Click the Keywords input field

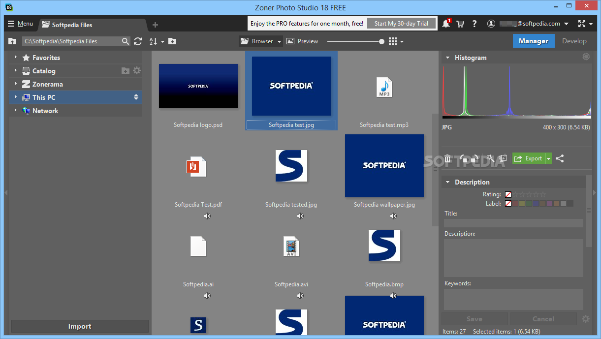coord(513,299)
